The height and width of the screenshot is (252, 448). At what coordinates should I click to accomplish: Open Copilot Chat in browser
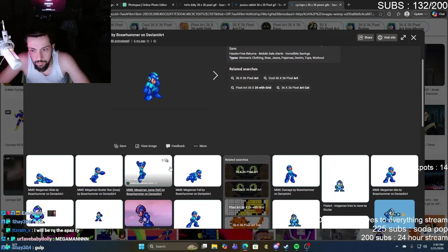439,14
